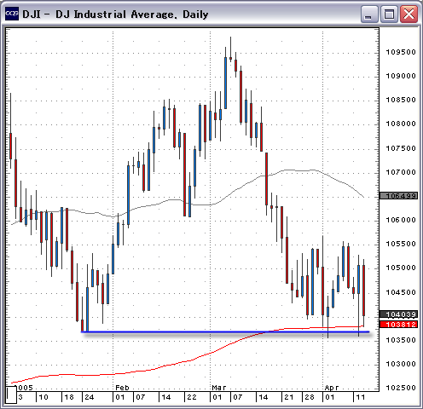Click the 105500 price axis label

(x=401, y=244)
